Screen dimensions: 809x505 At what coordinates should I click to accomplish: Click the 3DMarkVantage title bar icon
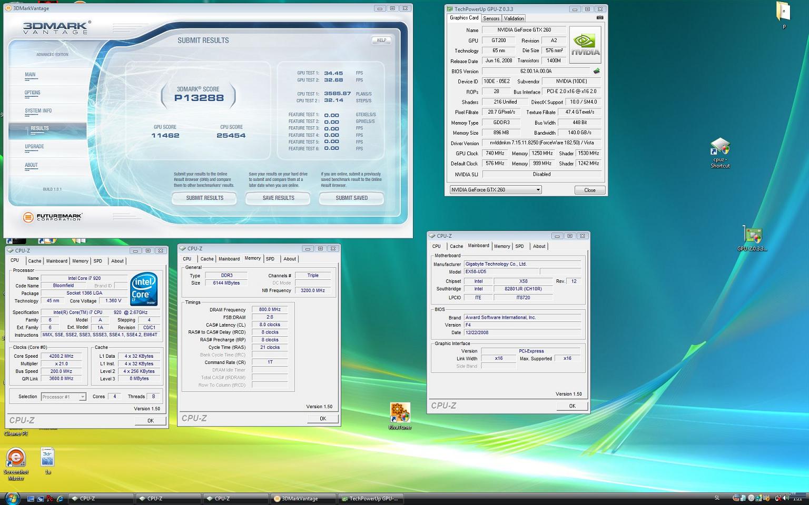(x=8, y=8)
